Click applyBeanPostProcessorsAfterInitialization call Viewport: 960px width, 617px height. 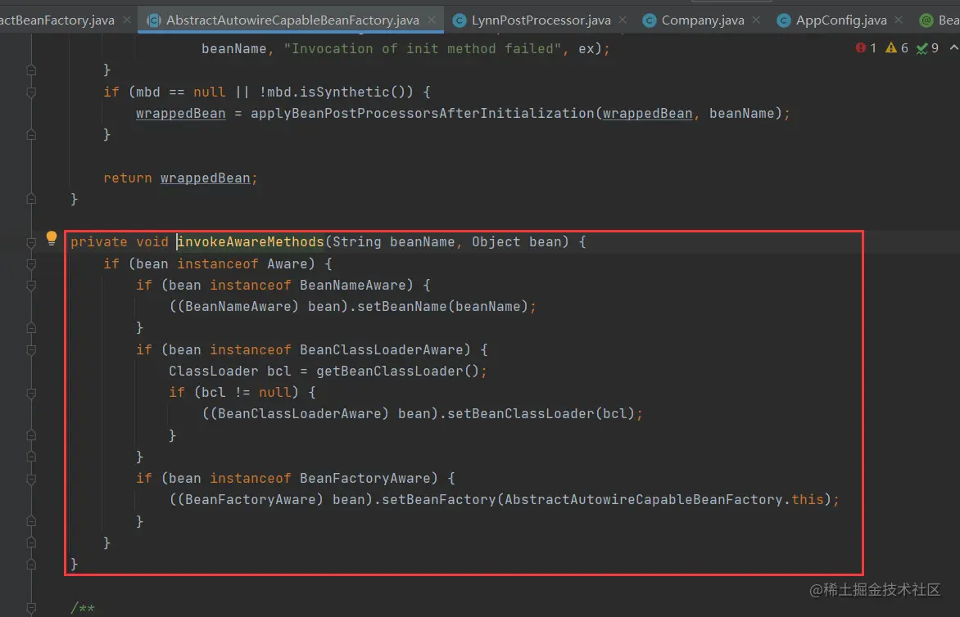pyautogui.click(x=423, y=113)
